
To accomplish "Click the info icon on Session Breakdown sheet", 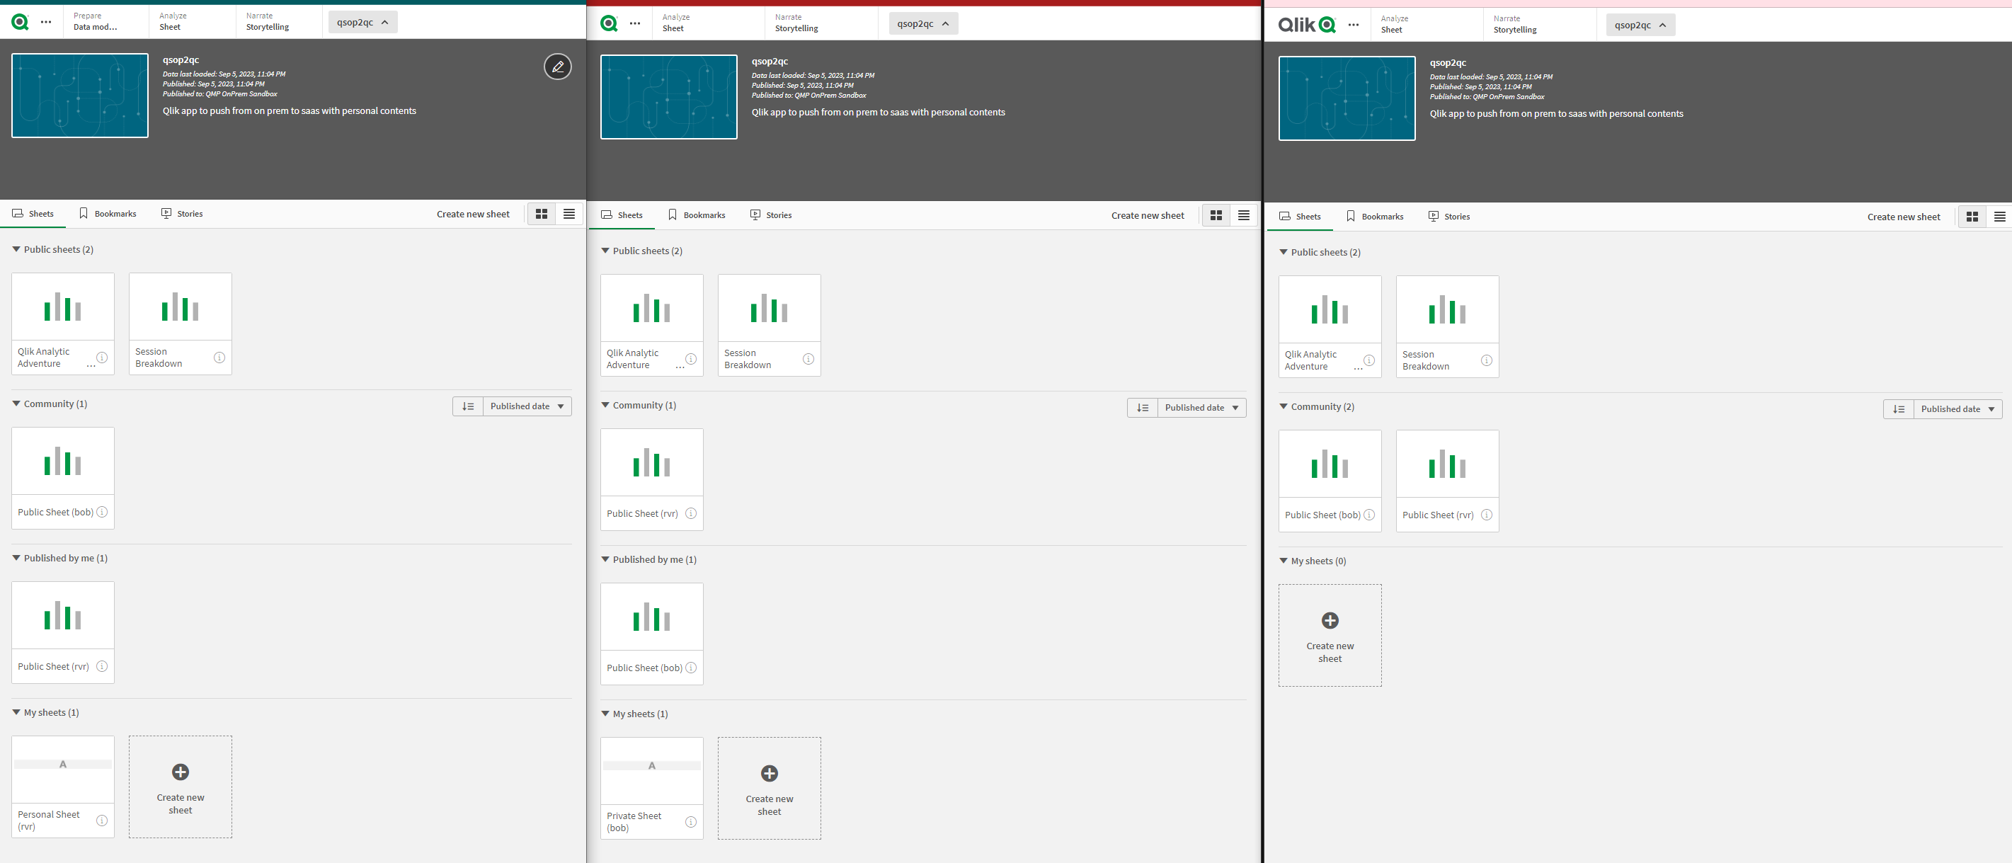I will pyautogui.click(x=219, y=357).
